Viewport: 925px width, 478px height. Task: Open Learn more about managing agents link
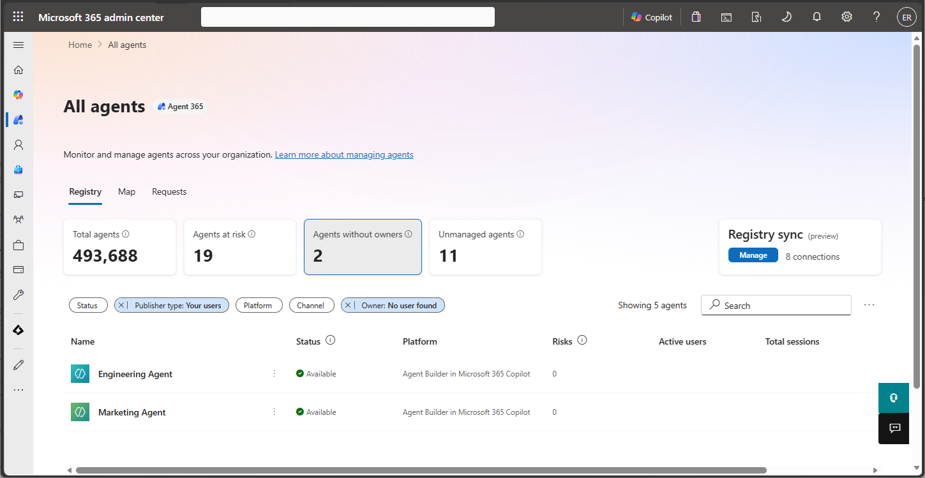pos(344,154)
